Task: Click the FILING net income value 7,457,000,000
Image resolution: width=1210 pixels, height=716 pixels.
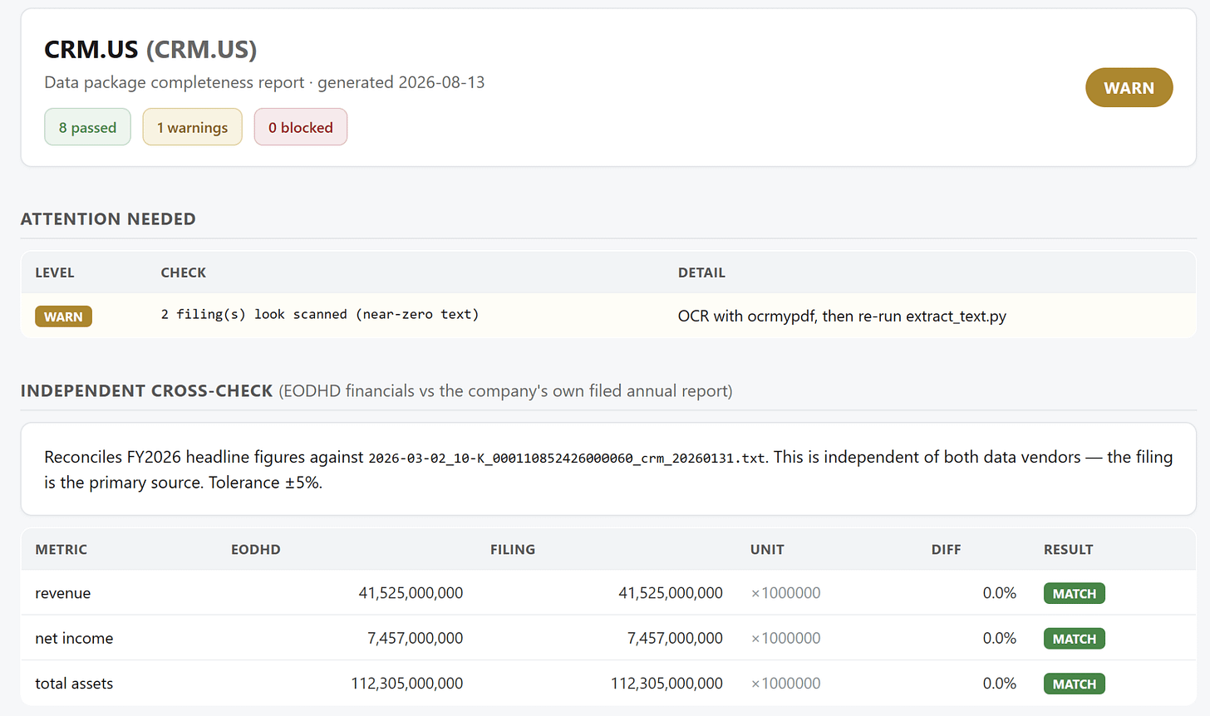Action: pos(675,638)
